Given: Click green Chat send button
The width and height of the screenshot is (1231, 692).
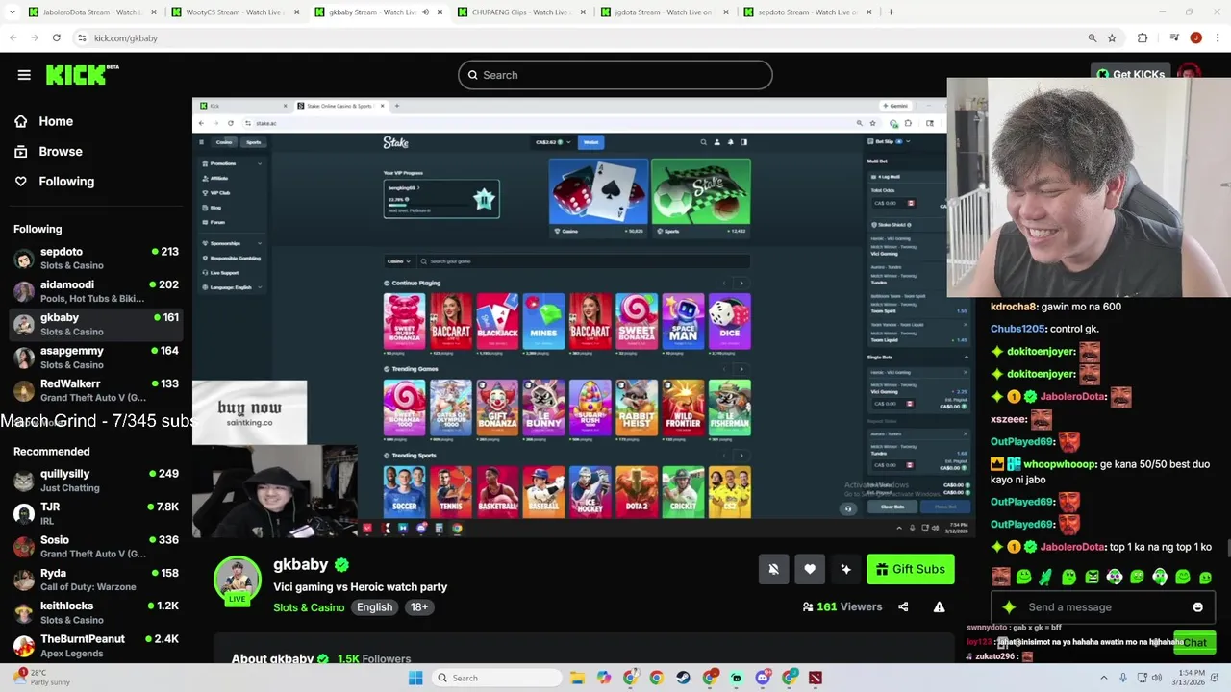Looking at the screenshot, I should 1194,642.
